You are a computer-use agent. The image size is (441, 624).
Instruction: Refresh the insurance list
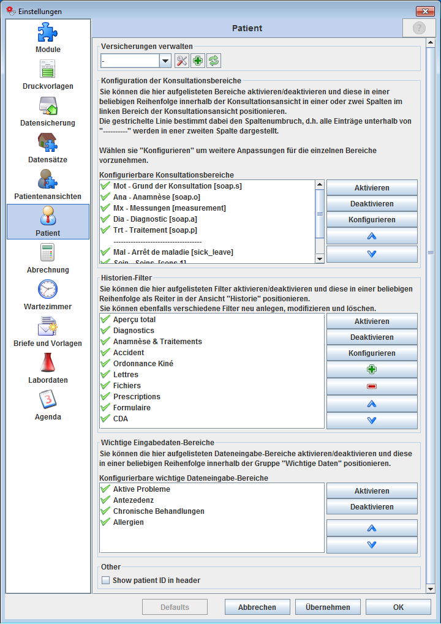click(214, 60)
